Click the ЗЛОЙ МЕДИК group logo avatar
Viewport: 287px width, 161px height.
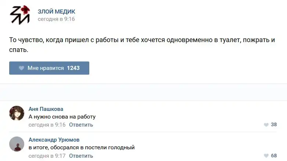pyautogui.click(x=20, y=15)
